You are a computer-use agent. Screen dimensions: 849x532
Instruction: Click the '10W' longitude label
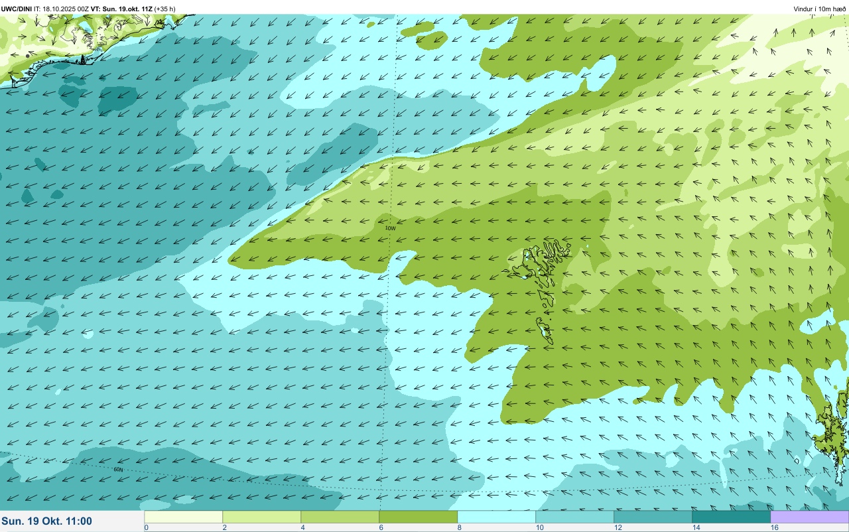[391, 228]
